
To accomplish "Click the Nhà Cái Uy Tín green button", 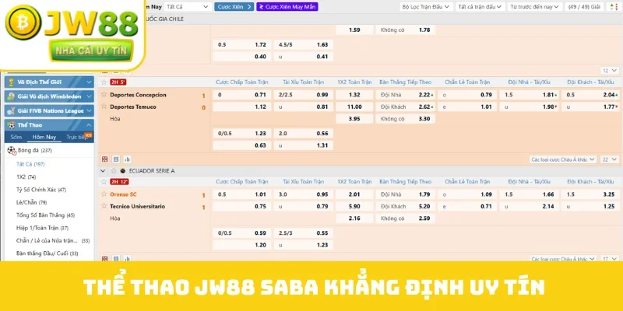I will (91, 51).
